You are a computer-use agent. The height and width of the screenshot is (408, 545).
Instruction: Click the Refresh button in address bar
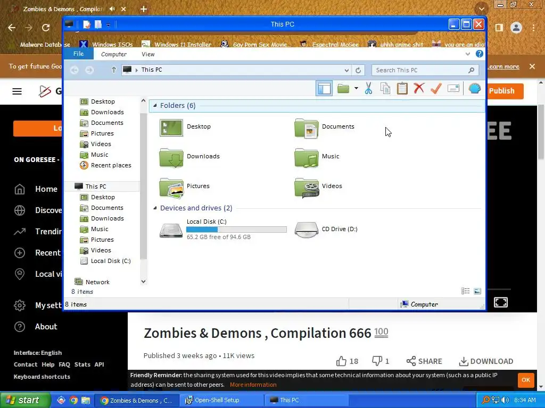click(x=358, y=70)
